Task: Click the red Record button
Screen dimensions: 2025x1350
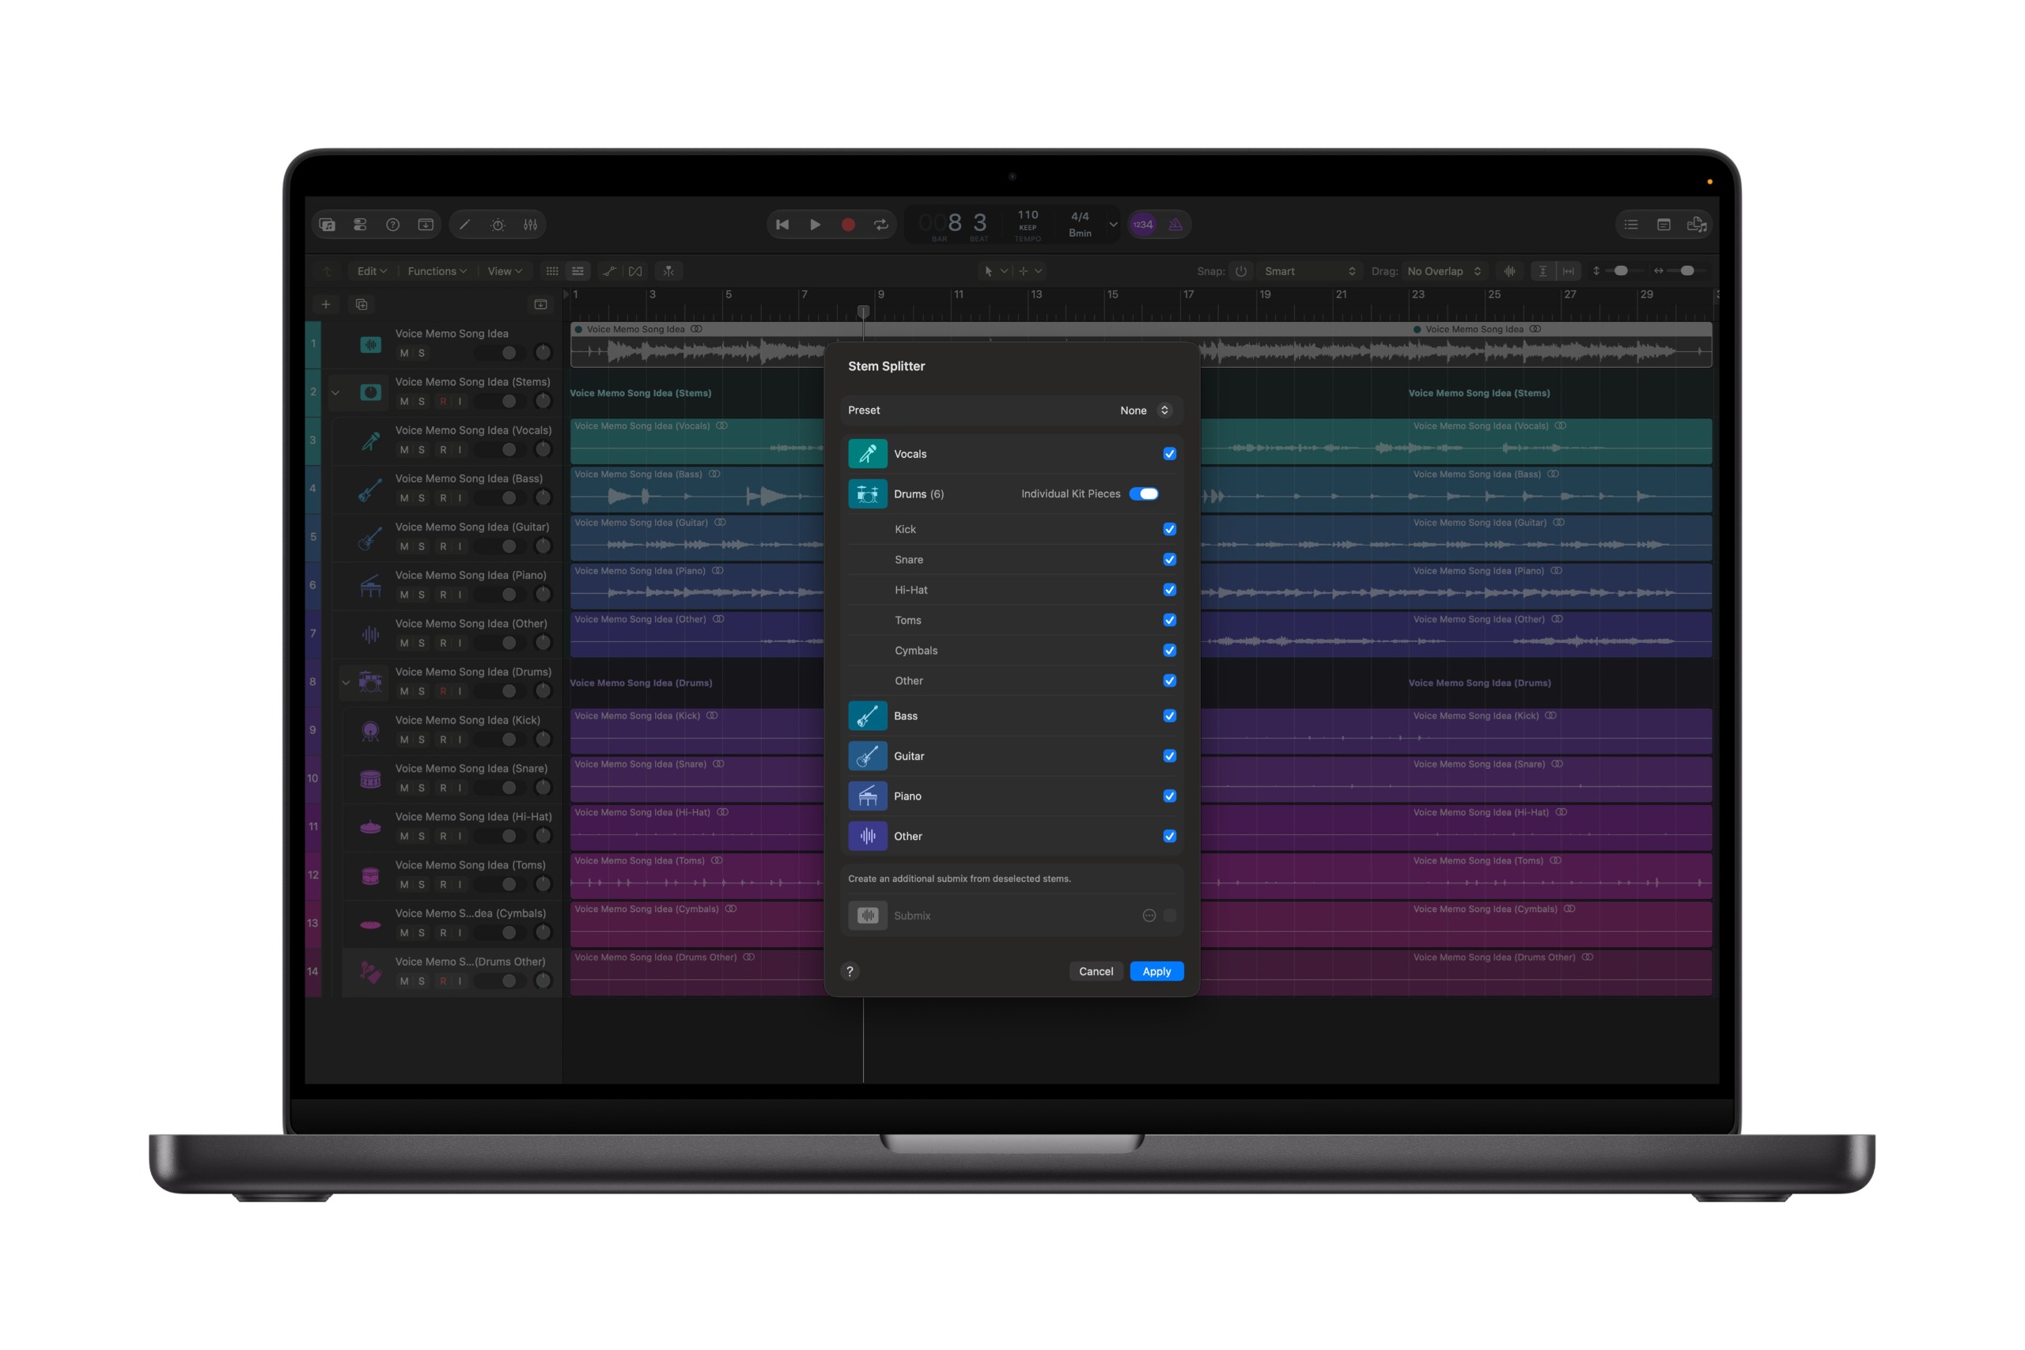Action: click(x=848, y=225)
